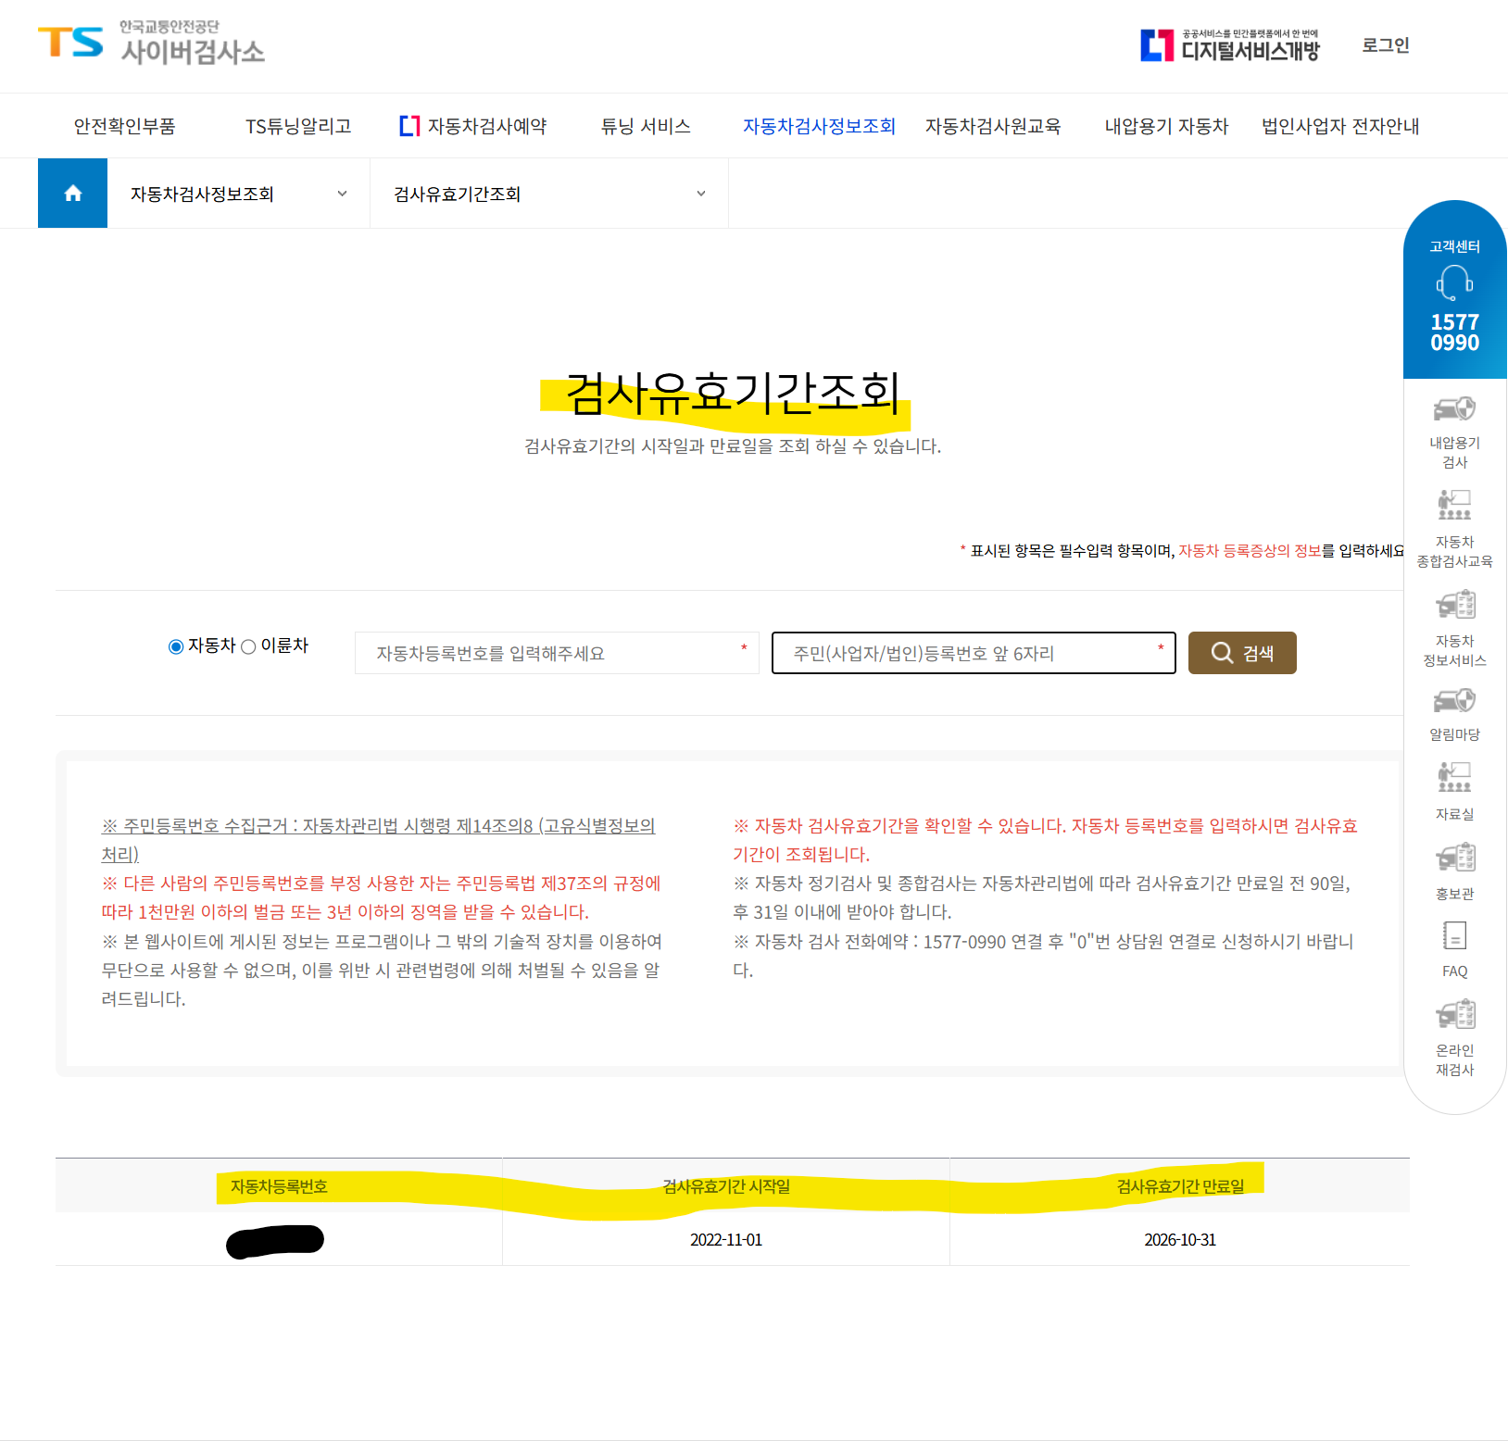Screen dimensions: 1508x1441
Task: Open the 튜닝 서비스 menu
Action: 645,126
